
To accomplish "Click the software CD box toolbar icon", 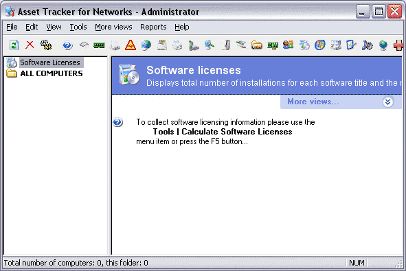I will coord(304,45).
